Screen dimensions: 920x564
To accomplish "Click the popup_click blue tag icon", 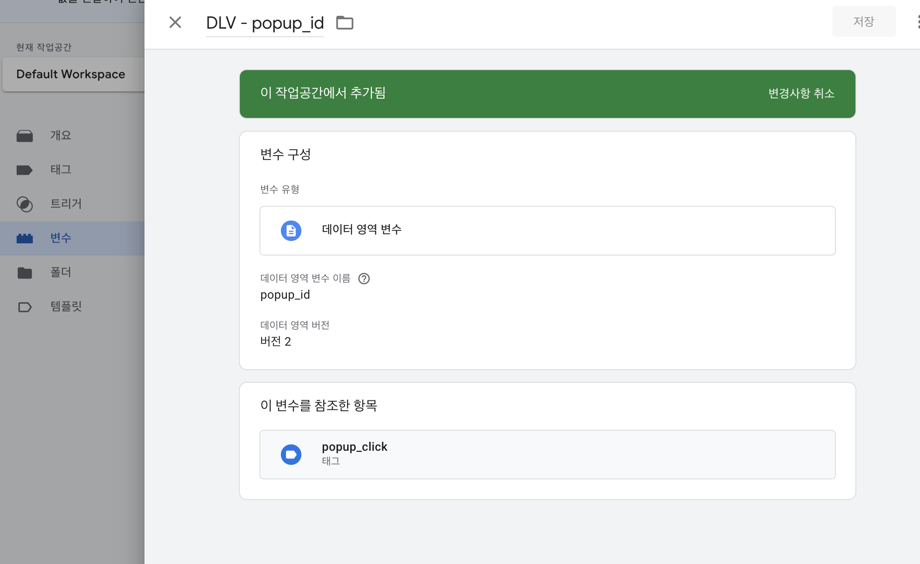I will point(291,454).
